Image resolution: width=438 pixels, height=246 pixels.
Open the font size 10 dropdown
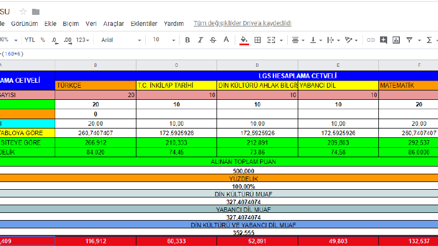(163, 40)
